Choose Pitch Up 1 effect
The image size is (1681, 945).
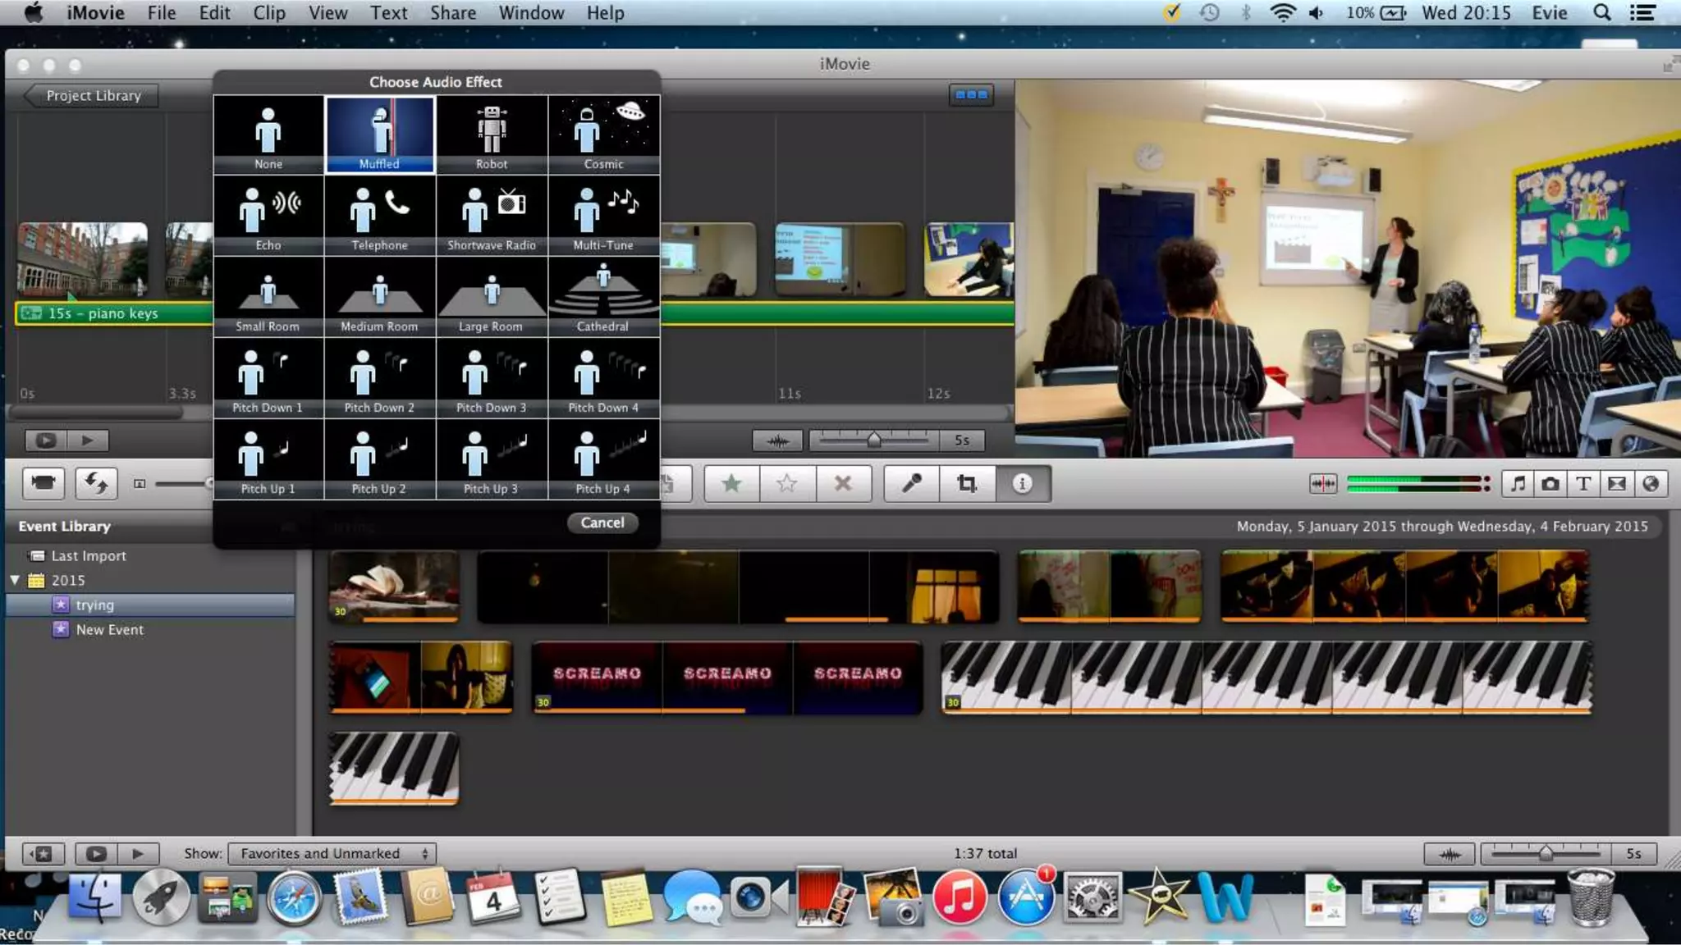pos(268,459)
